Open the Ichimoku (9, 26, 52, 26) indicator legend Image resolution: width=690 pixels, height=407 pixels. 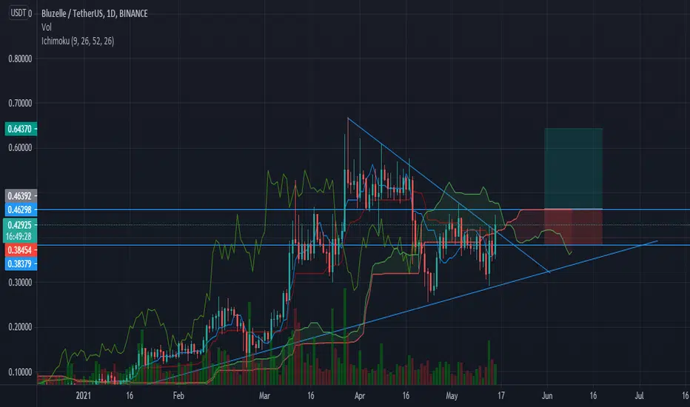78,41
